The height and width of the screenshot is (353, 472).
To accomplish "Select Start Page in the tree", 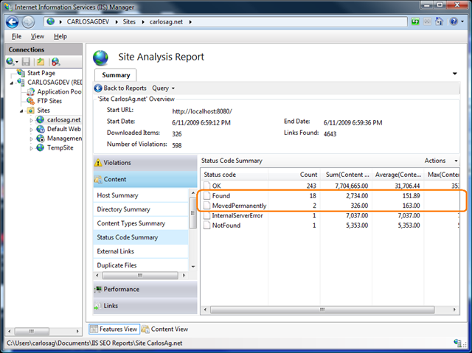I will pyautogui.click(x=41, y=73).
